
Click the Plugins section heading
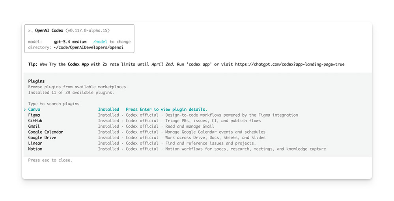[x=36, y=81]
